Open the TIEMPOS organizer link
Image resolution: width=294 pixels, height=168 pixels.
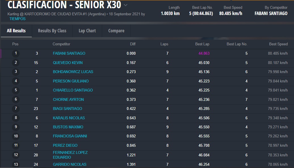17,19
